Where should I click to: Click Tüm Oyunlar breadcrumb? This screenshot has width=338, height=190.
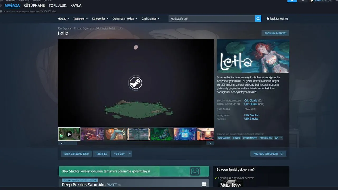coord(65,28)
